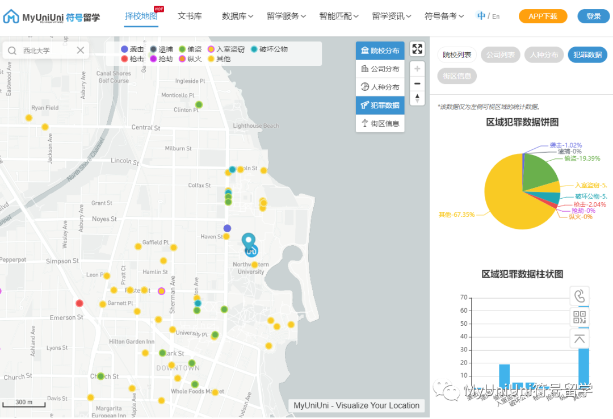Expand the 符号备考 dropdown menu
This screenshot has width=613, height=419.
point(444,16)
